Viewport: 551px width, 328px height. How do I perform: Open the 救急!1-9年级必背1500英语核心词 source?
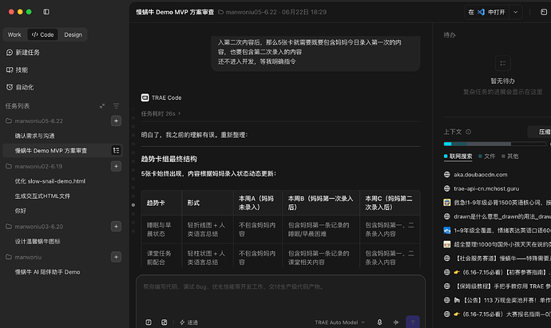tap(497, 203)
